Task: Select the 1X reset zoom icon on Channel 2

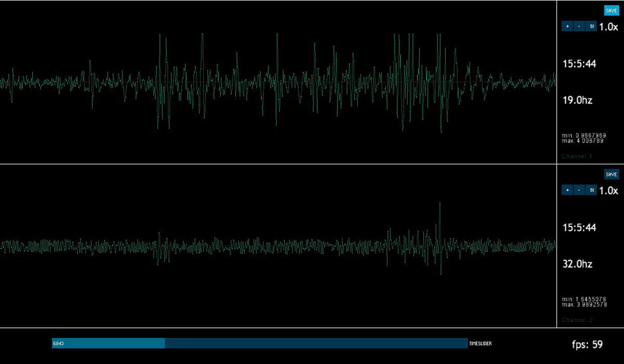Action: pyautogui.click(x=591, y=189)
